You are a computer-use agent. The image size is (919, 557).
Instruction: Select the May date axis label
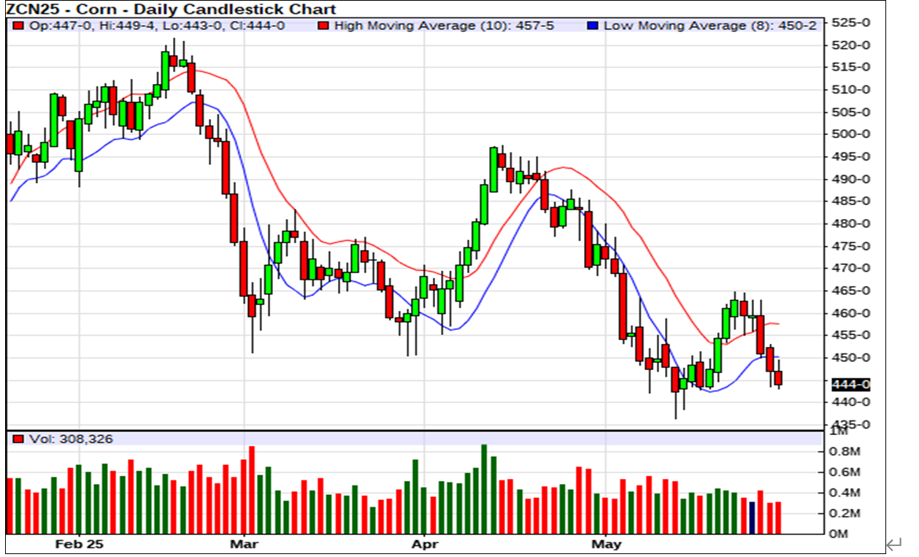click(606, 545)
